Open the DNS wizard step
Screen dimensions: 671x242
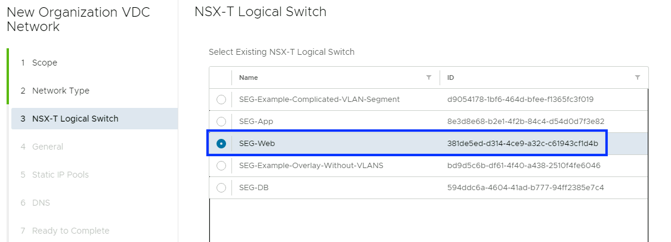tap(41, 203)
